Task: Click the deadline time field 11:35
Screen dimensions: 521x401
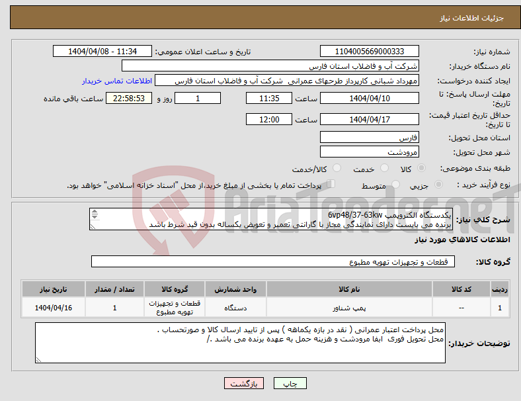Action: 269,98
